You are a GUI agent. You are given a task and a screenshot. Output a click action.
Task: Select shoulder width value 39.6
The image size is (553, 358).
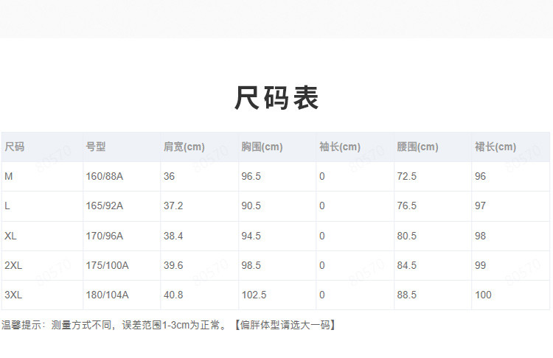pos(173,265)
